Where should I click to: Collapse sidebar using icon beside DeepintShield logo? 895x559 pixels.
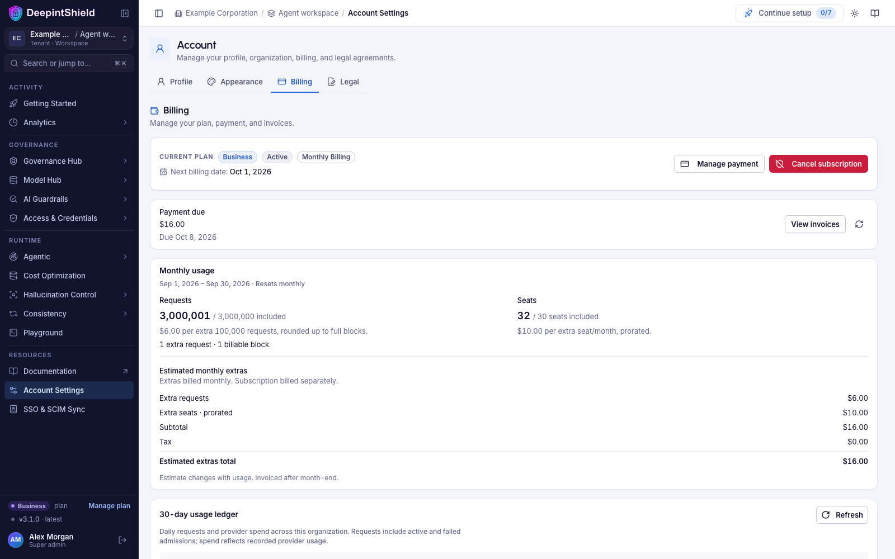pyautogui.click(x=125, y=13)
